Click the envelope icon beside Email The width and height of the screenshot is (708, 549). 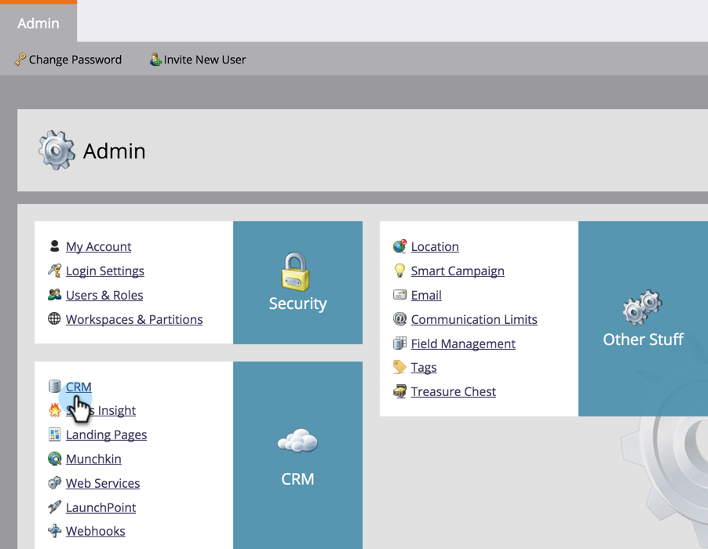pyautogui.click(x=400, y=295)
